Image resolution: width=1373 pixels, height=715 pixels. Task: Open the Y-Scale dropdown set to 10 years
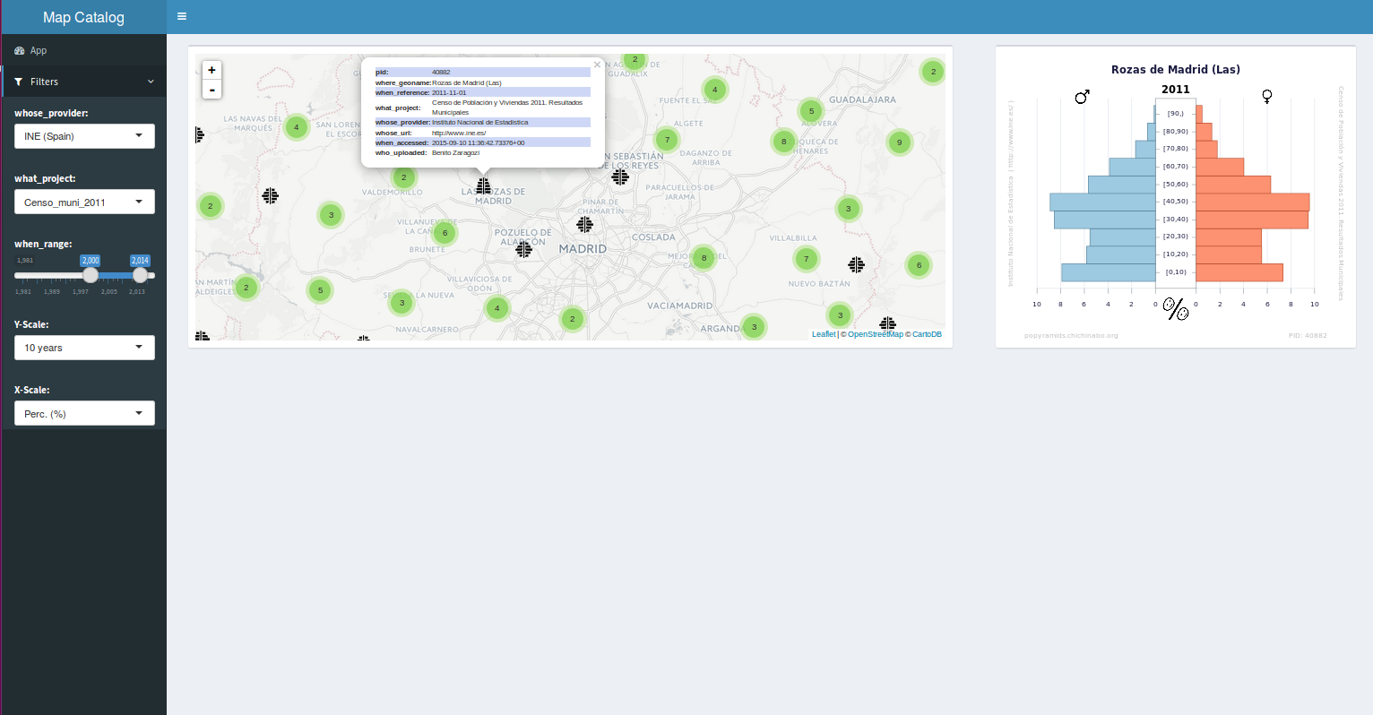tap(84, 348)
